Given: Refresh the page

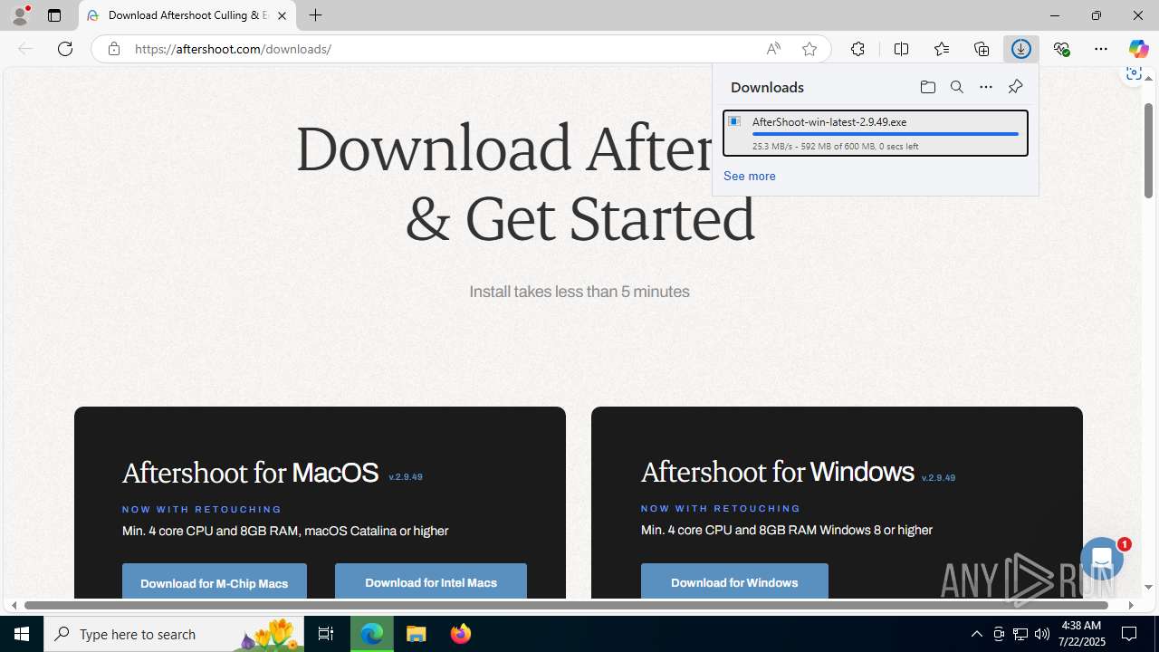Looking at the screenshot, I should (65, 49).
